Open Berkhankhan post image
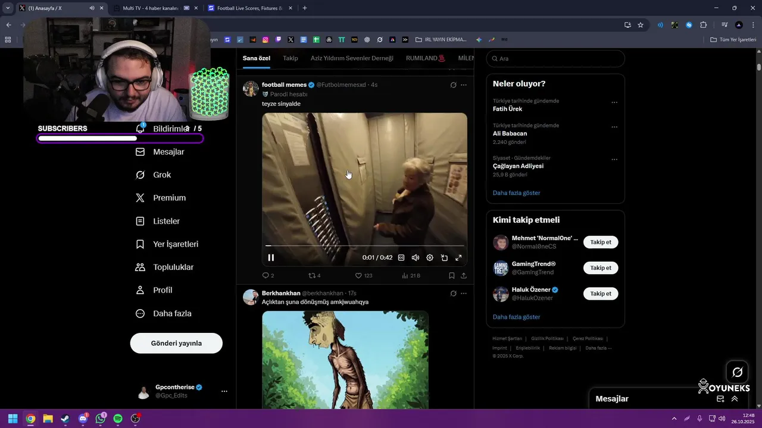 pyautogui.click(x=345, y=360)
